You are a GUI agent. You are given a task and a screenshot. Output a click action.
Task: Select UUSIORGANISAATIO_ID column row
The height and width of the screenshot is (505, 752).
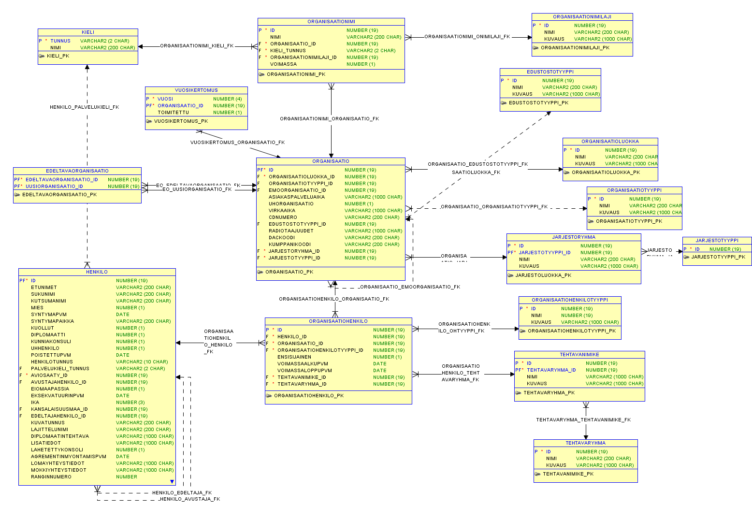77,187
